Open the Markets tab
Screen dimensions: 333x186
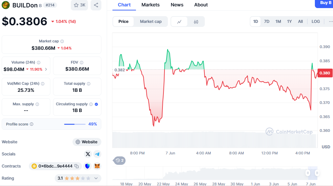click(x=151, y=5)
